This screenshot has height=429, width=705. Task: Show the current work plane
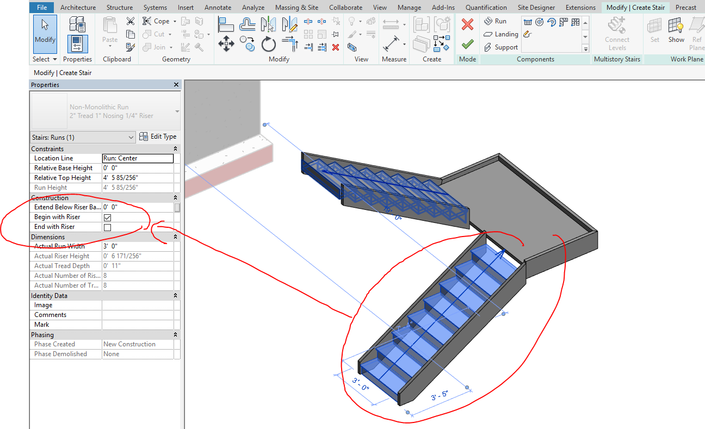676,33
